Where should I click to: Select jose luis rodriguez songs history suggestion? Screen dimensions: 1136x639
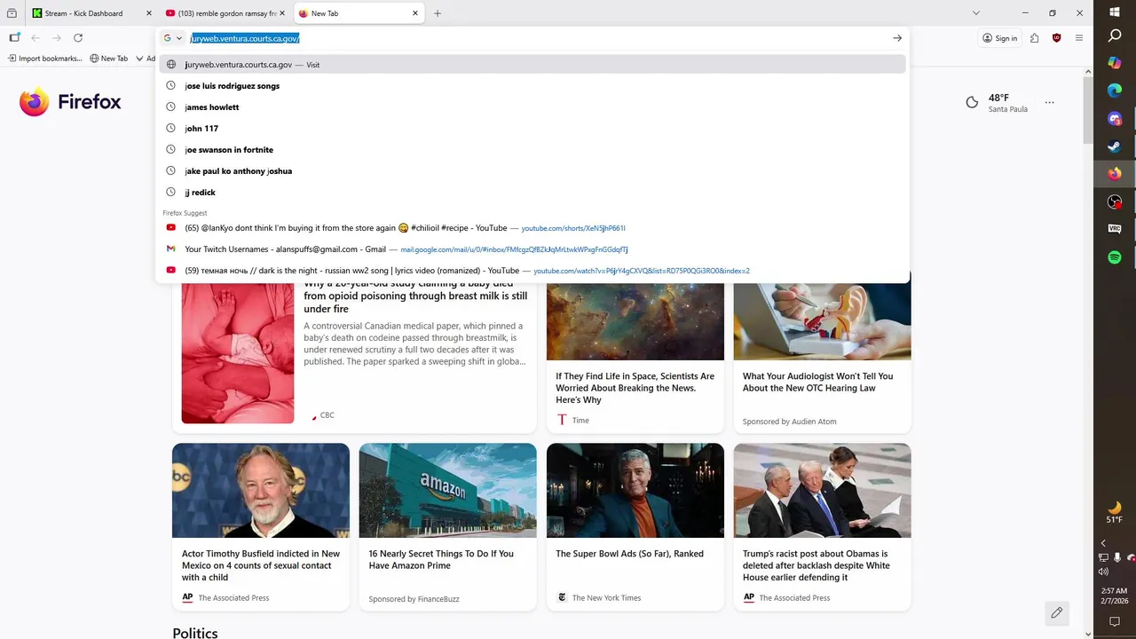coord(532,86)
